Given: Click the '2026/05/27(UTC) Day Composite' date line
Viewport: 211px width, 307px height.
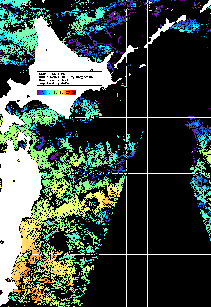Looking at the screenshot, I should [x=66, y=77].
